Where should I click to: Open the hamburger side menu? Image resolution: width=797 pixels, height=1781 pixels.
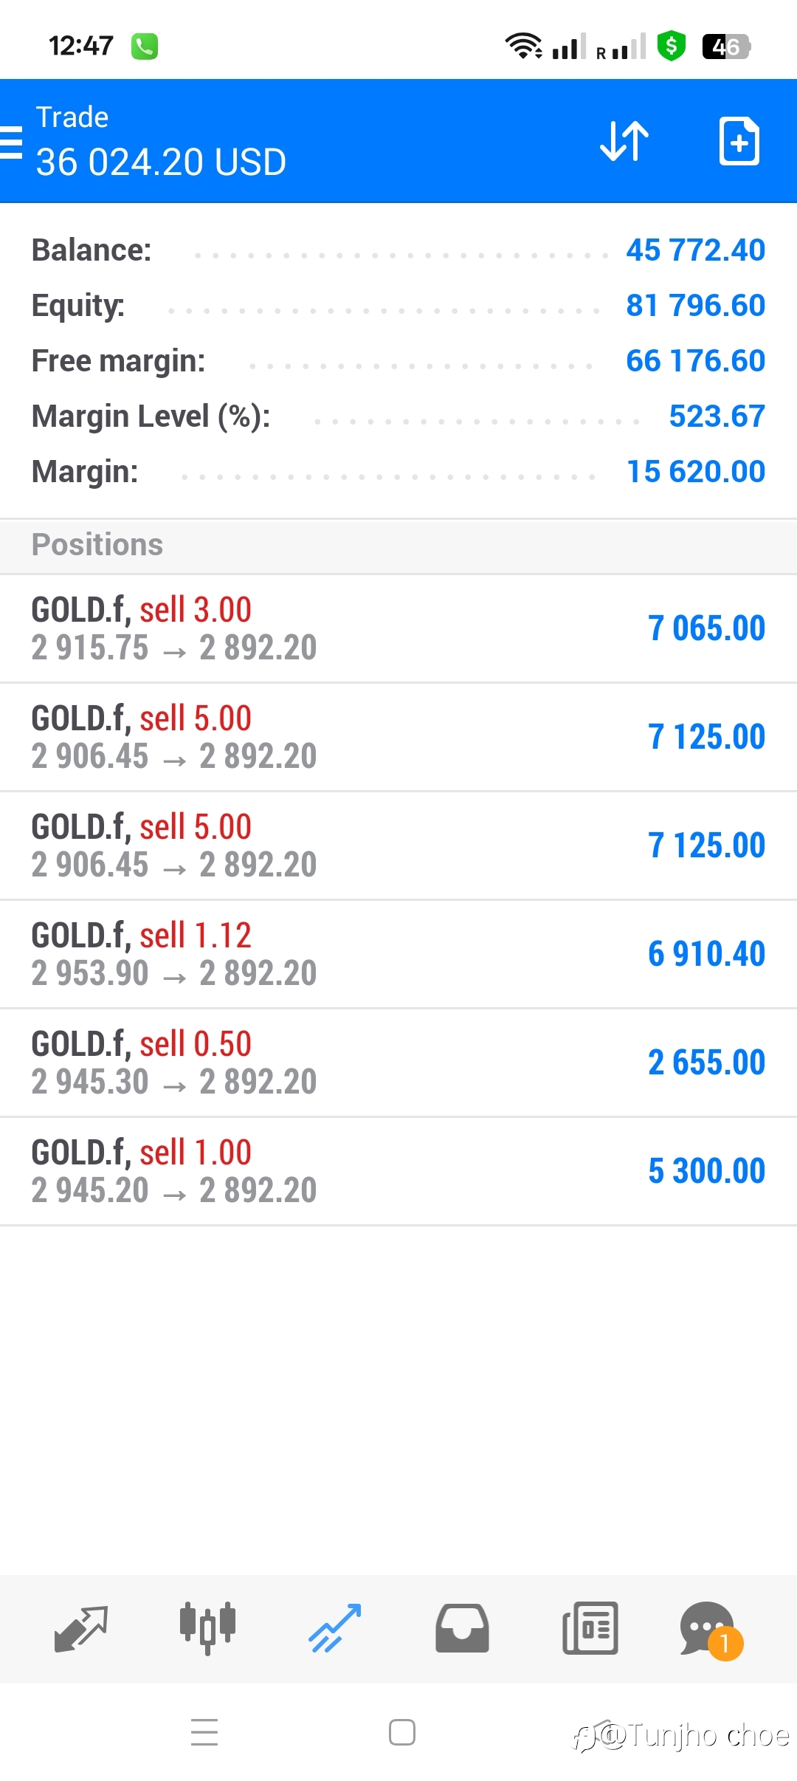click(10, 143)
